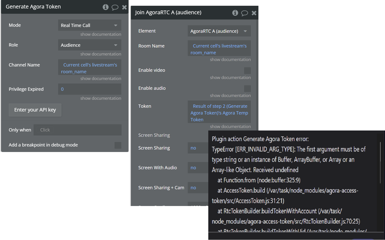This screenshot has height=240, width=385.
Task: Open comment bubble in Generate Agora Token panel
Action: pos(115,7)
